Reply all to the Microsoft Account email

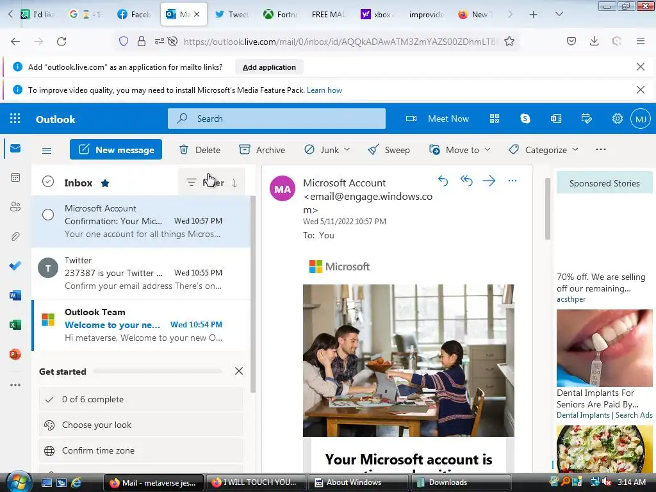tap(466, 181)
